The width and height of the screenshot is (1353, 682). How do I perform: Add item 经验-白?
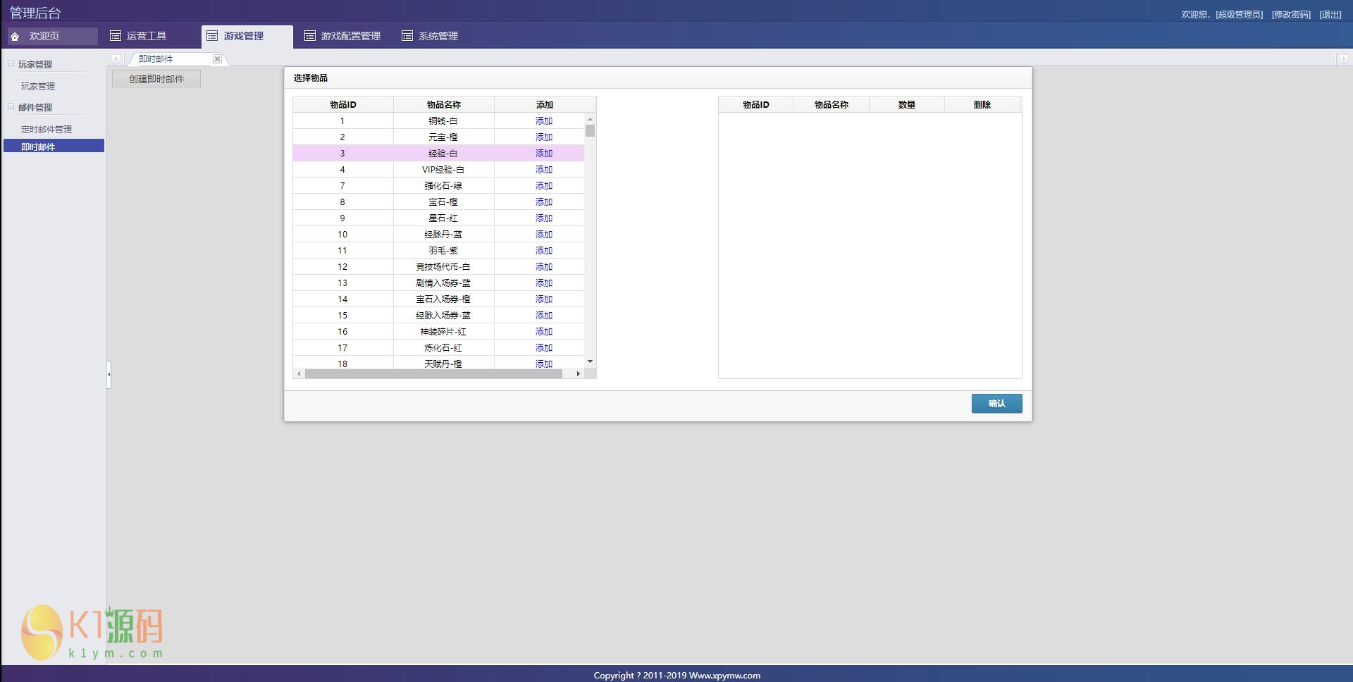pyautogui.click(x=544, y=154)
